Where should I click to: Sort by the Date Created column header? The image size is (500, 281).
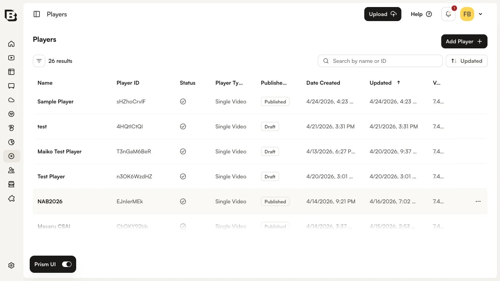(x=323, y=83)
